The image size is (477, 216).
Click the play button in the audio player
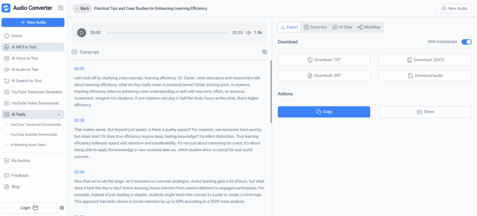tap(82, 33)
